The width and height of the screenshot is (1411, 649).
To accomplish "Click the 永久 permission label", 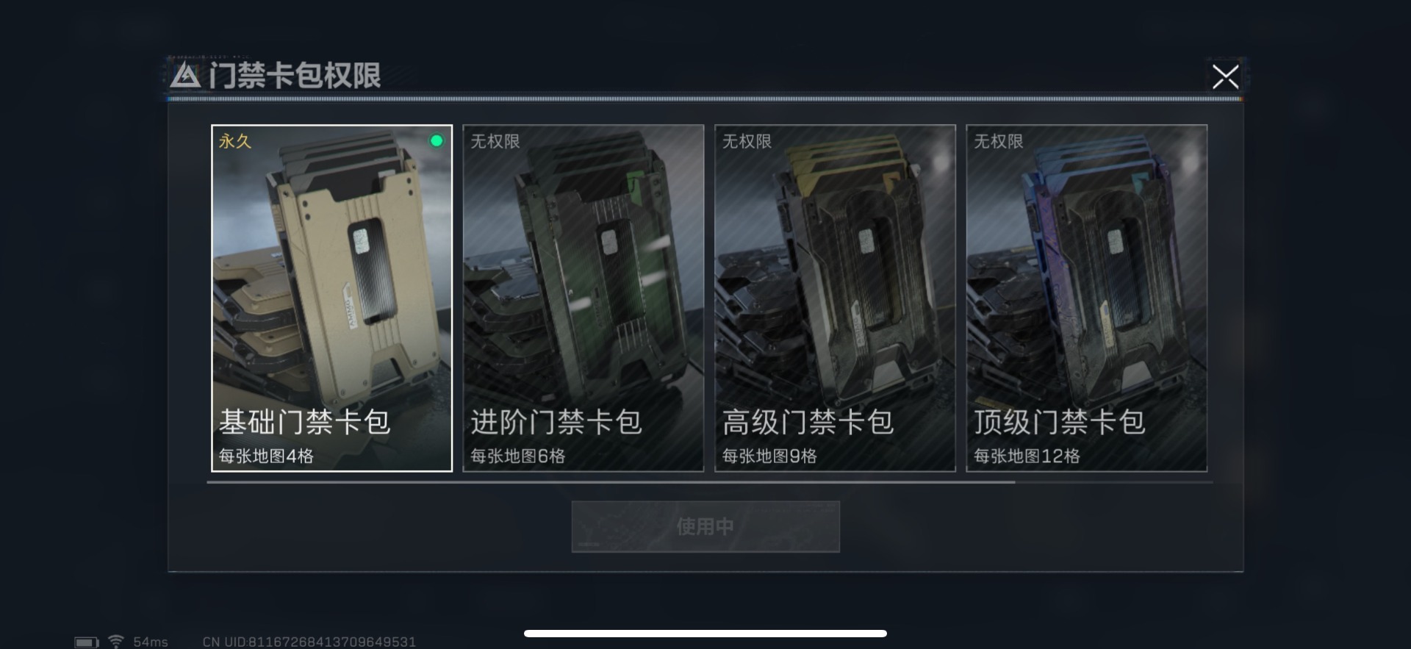I will pos(235,141).
